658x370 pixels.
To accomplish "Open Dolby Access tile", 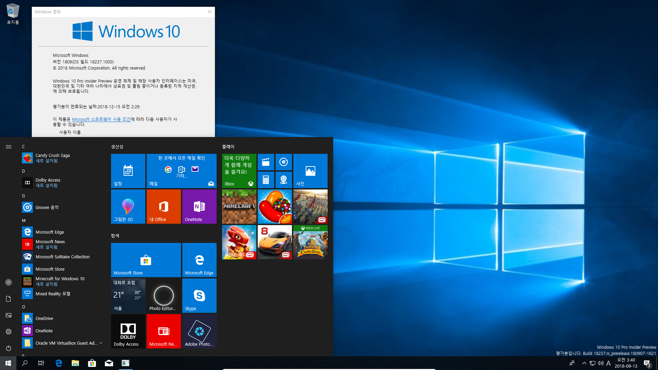I will 128,331.
